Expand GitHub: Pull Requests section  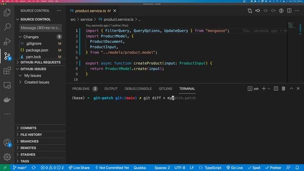pos(40,62)
